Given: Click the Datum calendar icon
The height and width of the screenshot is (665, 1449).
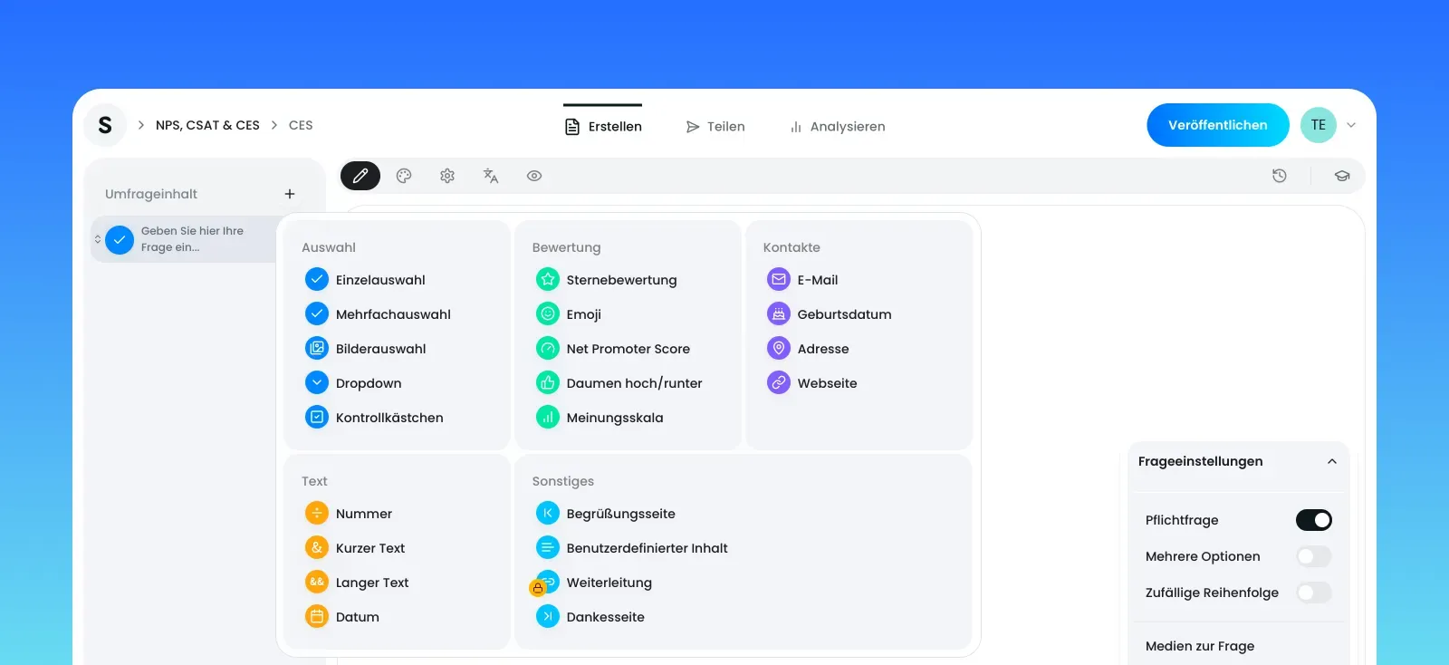Looking at the screenshot, I should click(317, 616).
